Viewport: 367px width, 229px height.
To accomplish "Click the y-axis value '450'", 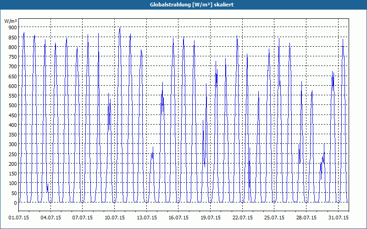I will (12, 115).
